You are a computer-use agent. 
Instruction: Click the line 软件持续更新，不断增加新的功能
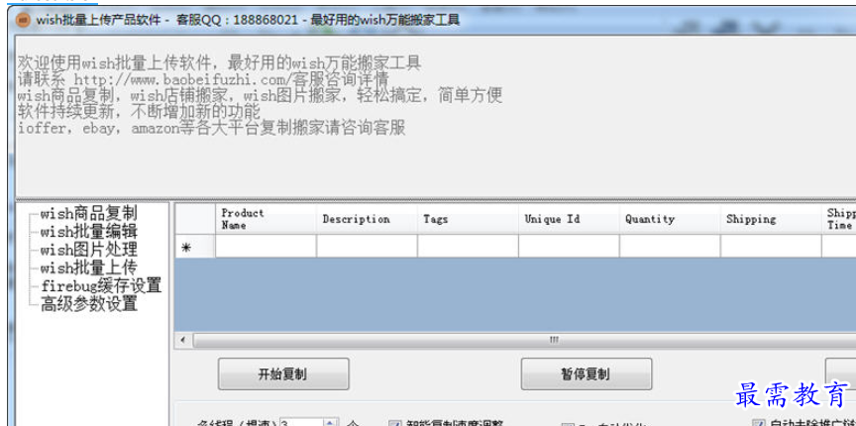pyautogui.click(x=140, y=112)
